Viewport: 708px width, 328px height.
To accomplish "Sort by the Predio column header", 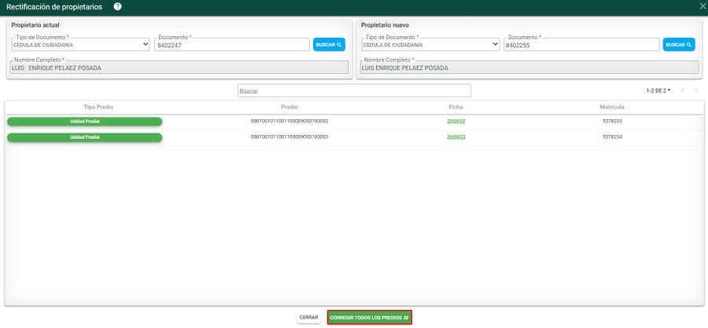I will click(289, 107).
